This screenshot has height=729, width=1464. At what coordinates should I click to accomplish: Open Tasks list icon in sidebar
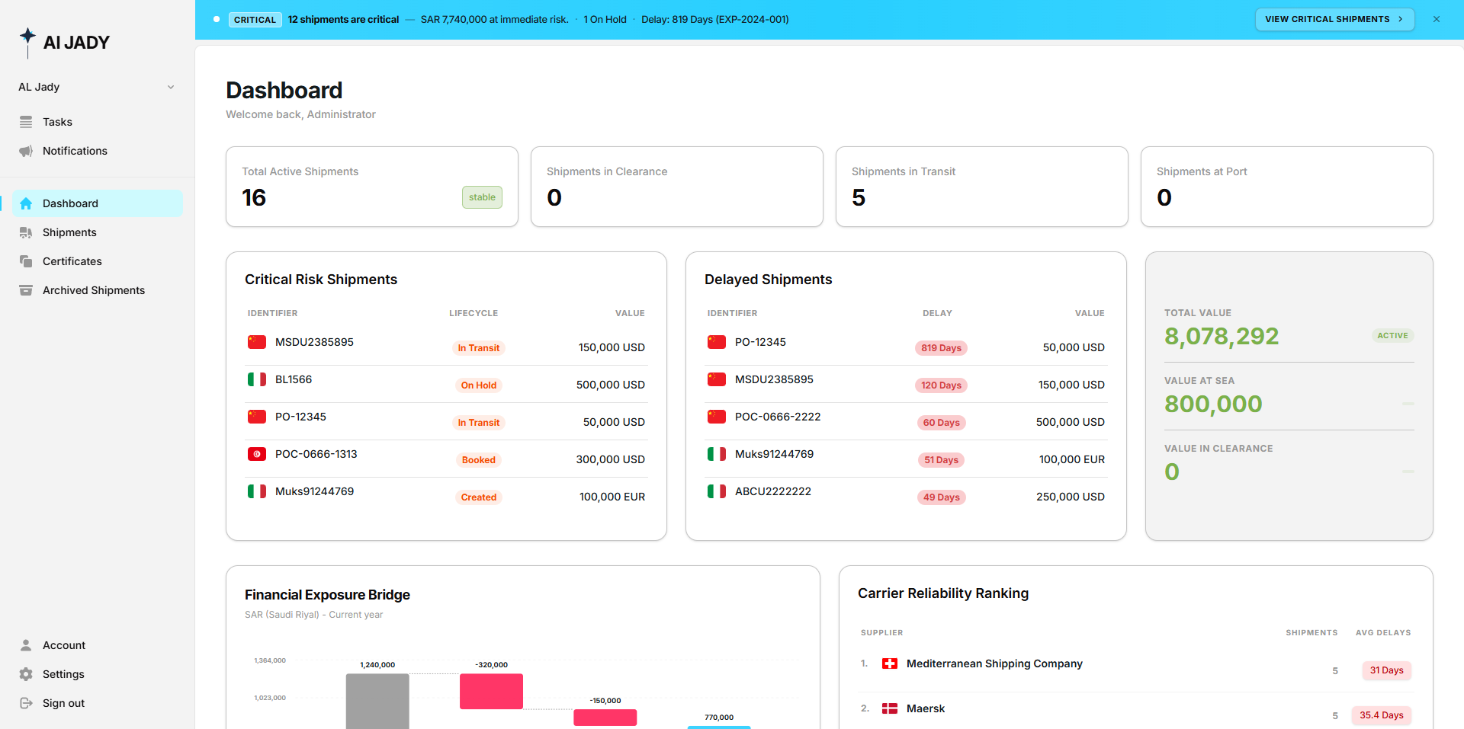[26, 122]
